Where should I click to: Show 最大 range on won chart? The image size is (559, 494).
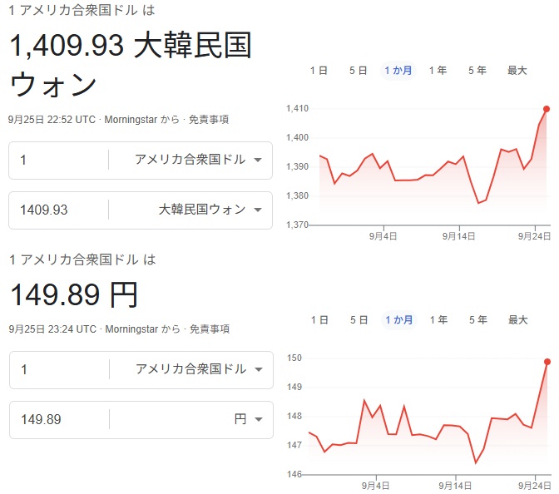pos(517,71)
